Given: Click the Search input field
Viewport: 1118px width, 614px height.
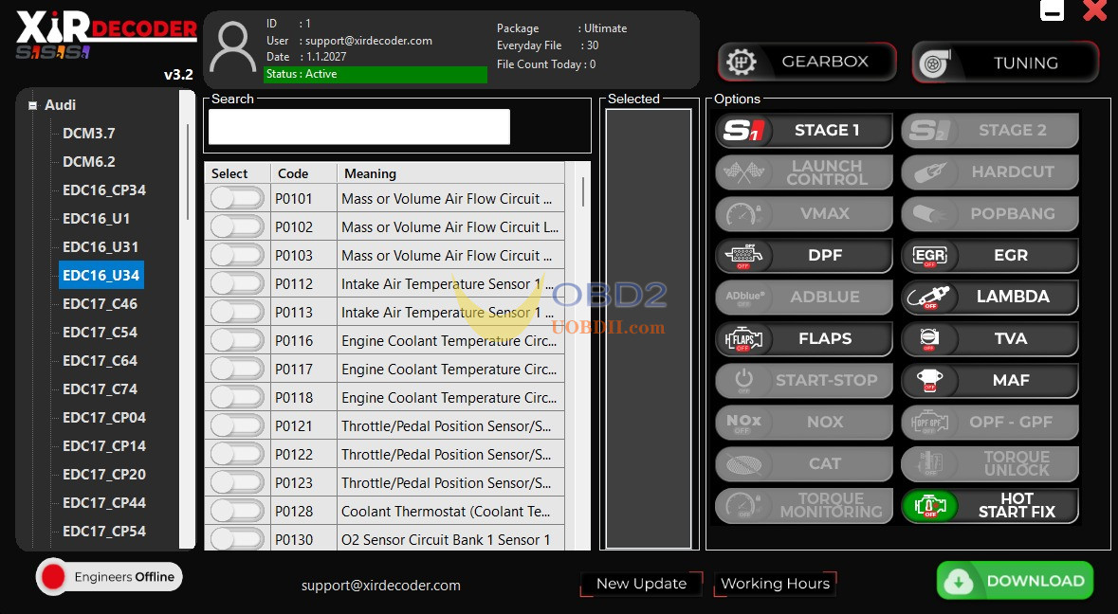Looking at the screenshot, I should coord(359,127).
